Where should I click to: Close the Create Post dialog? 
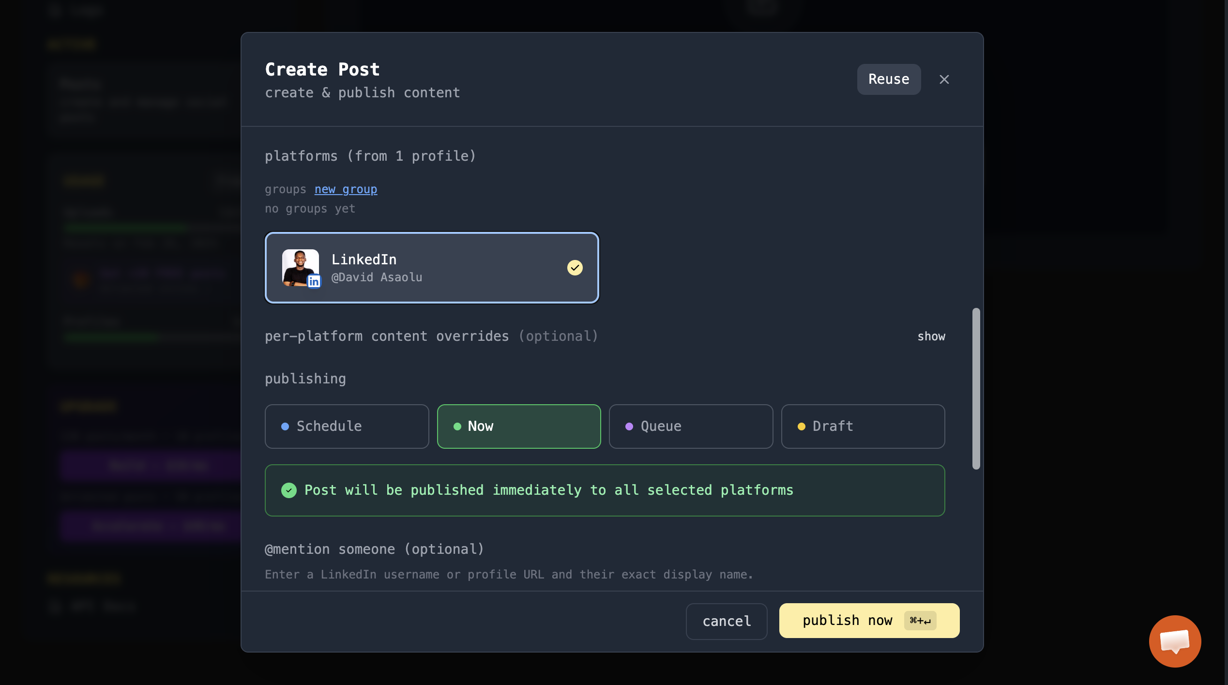(944, 79)
